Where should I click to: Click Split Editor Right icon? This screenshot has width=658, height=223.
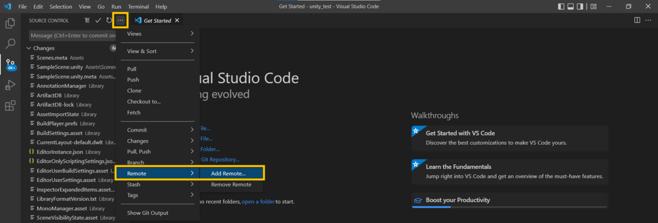(x=637, y=20)
